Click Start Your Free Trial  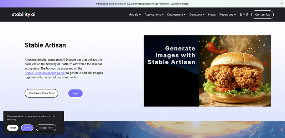[41, 93]
